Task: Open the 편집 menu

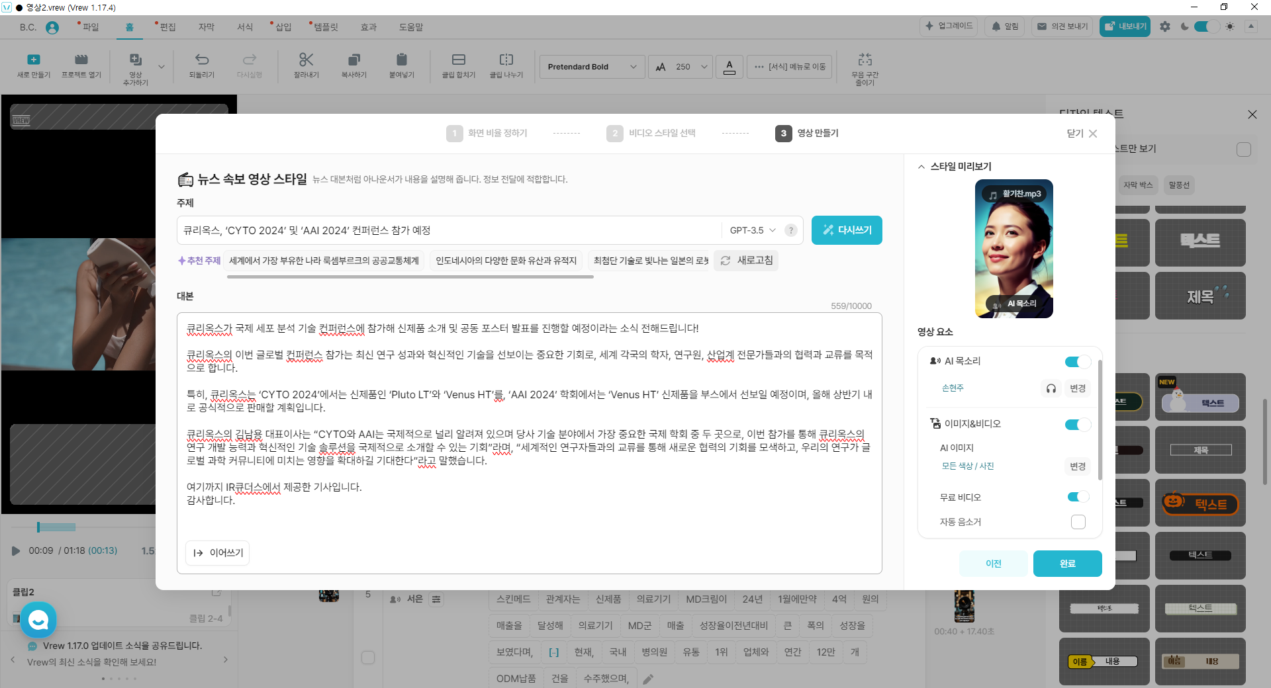Action: click(167, 27)
